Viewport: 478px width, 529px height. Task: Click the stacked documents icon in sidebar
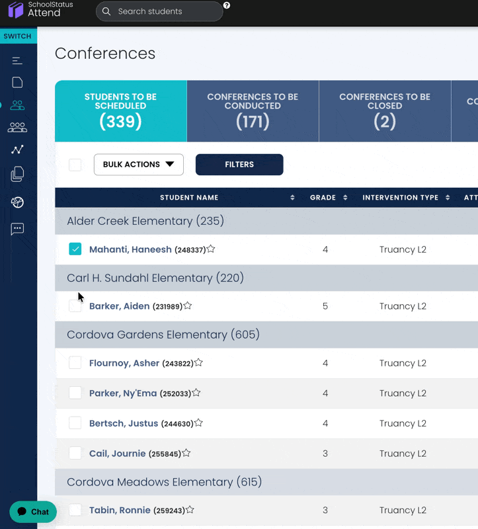[x=17, y=174]
